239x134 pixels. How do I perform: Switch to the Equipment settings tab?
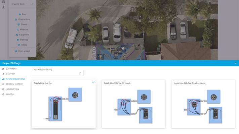pyautogui.click(x=11, y=69)
